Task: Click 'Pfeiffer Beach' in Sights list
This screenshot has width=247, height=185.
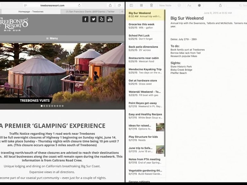Action: tap(179, 73)
